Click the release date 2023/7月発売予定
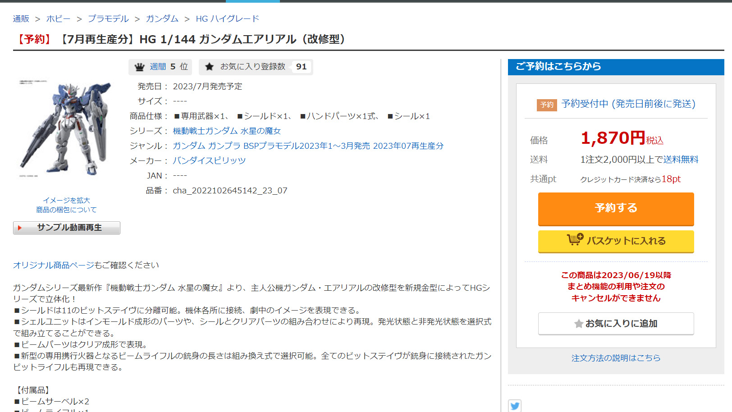The image size is (732, 412). (207, 86)
